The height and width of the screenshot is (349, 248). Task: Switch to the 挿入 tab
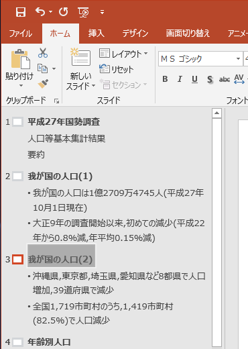coord(96,34)
